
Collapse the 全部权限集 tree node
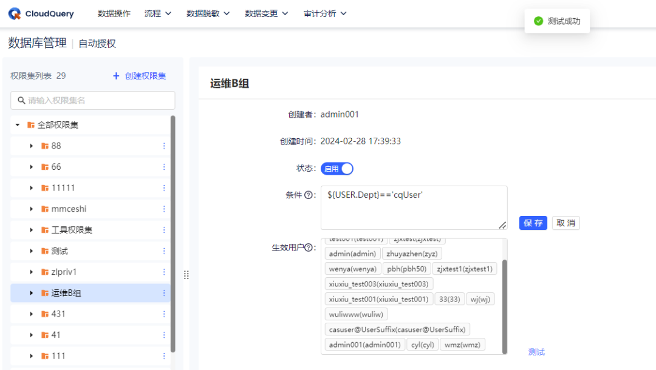17,124
